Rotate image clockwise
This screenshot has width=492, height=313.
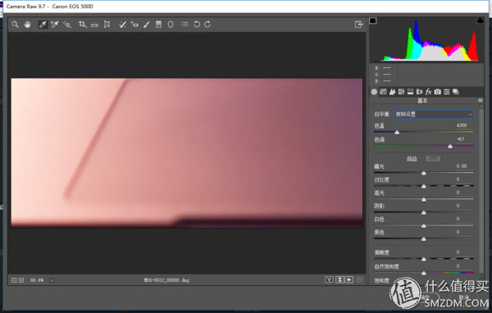coord(207,24)
